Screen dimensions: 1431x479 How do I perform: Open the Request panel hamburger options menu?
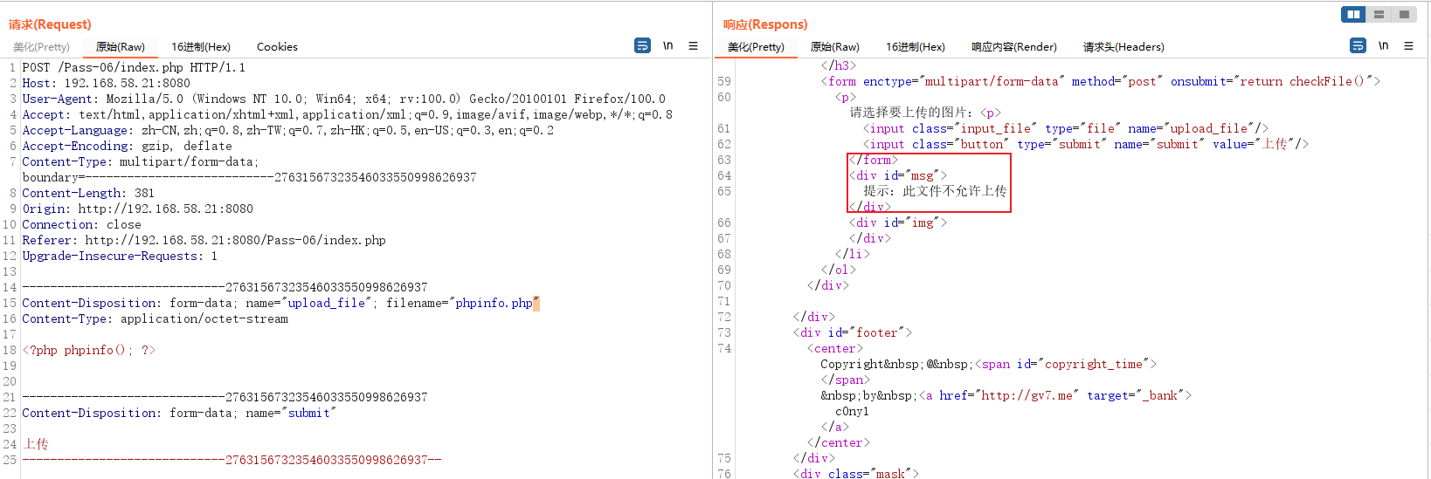693,45
